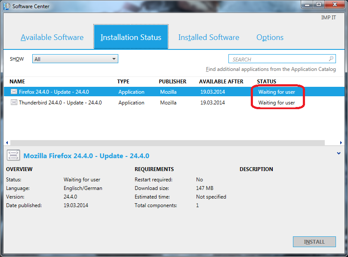Click the Thunderbird application row icon
The image size is (348, 257).
point(14,103)
